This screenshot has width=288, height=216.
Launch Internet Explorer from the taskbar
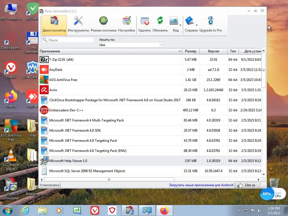pyautogui.click(x=25, y=210)
